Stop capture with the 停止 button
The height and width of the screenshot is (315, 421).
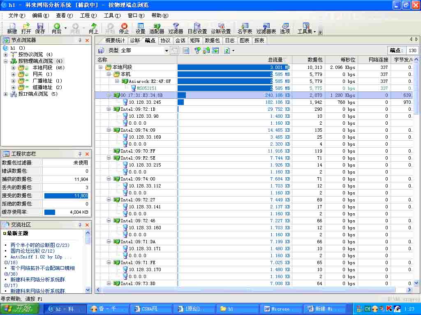124,28
